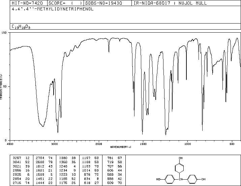Click the 707 wavenumber entry
Screen dimensions: 241x186
(110, 166)
